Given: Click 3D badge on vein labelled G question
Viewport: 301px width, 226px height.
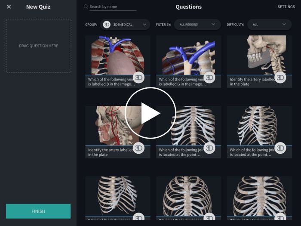Looking at the screenshot, I should point(209,77).
